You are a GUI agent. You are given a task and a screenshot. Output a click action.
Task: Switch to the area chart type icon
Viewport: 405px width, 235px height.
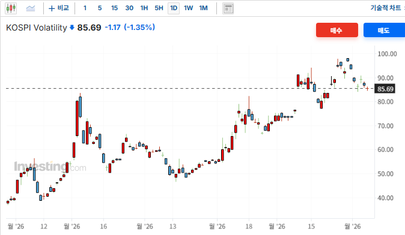tap(31, 8)
